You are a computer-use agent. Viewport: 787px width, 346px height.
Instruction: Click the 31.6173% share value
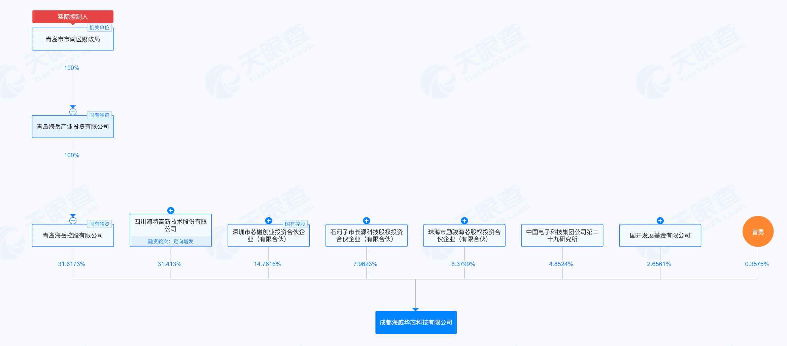(72, 264)
